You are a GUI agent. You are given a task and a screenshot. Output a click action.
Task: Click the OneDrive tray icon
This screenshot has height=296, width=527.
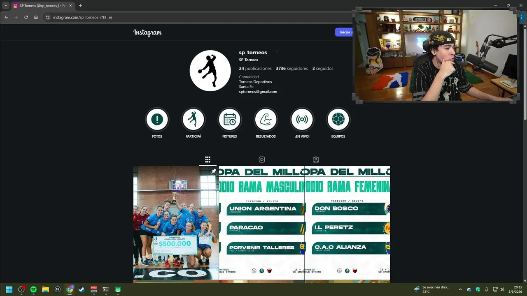(469, 289)
